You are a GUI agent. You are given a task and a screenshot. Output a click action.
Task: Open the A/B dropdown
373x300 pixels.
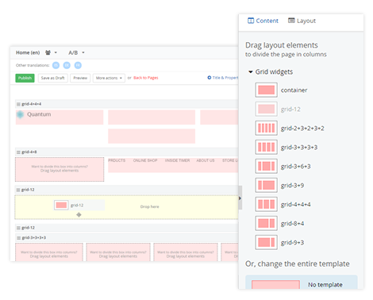coord(76,52)
